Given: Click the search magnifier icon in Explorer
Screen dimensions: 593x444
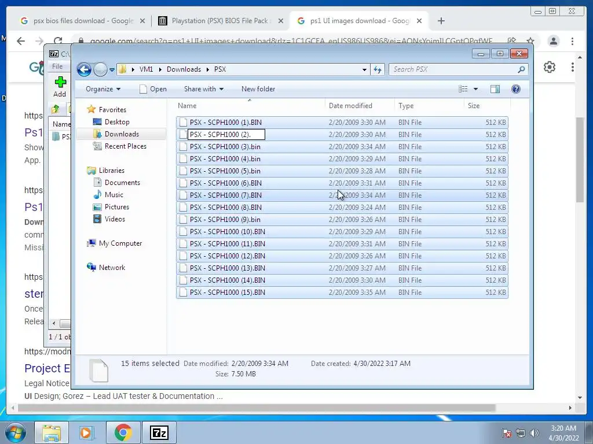Looking at the screenshot, I should coord(521,69).
